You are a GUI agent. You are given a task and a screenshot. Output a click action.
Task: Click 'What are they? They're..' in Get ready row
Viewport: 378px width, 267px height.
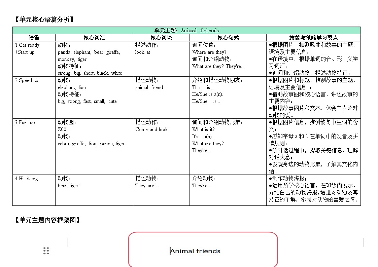[x=218, y=66]
